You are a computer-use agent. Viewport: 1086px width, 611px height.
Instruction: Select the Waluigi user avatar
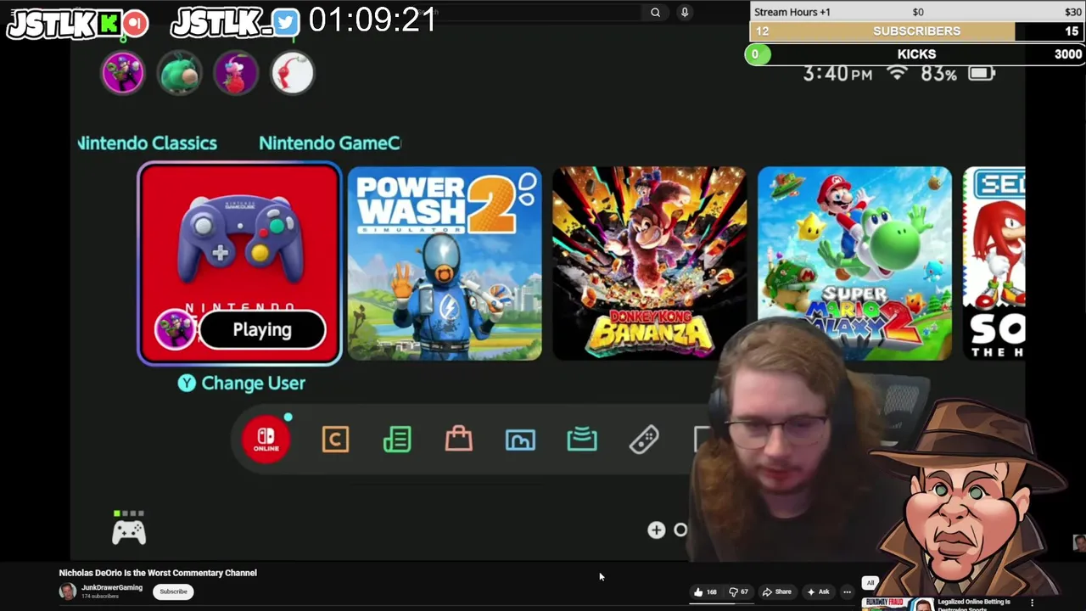coord(123,72)
